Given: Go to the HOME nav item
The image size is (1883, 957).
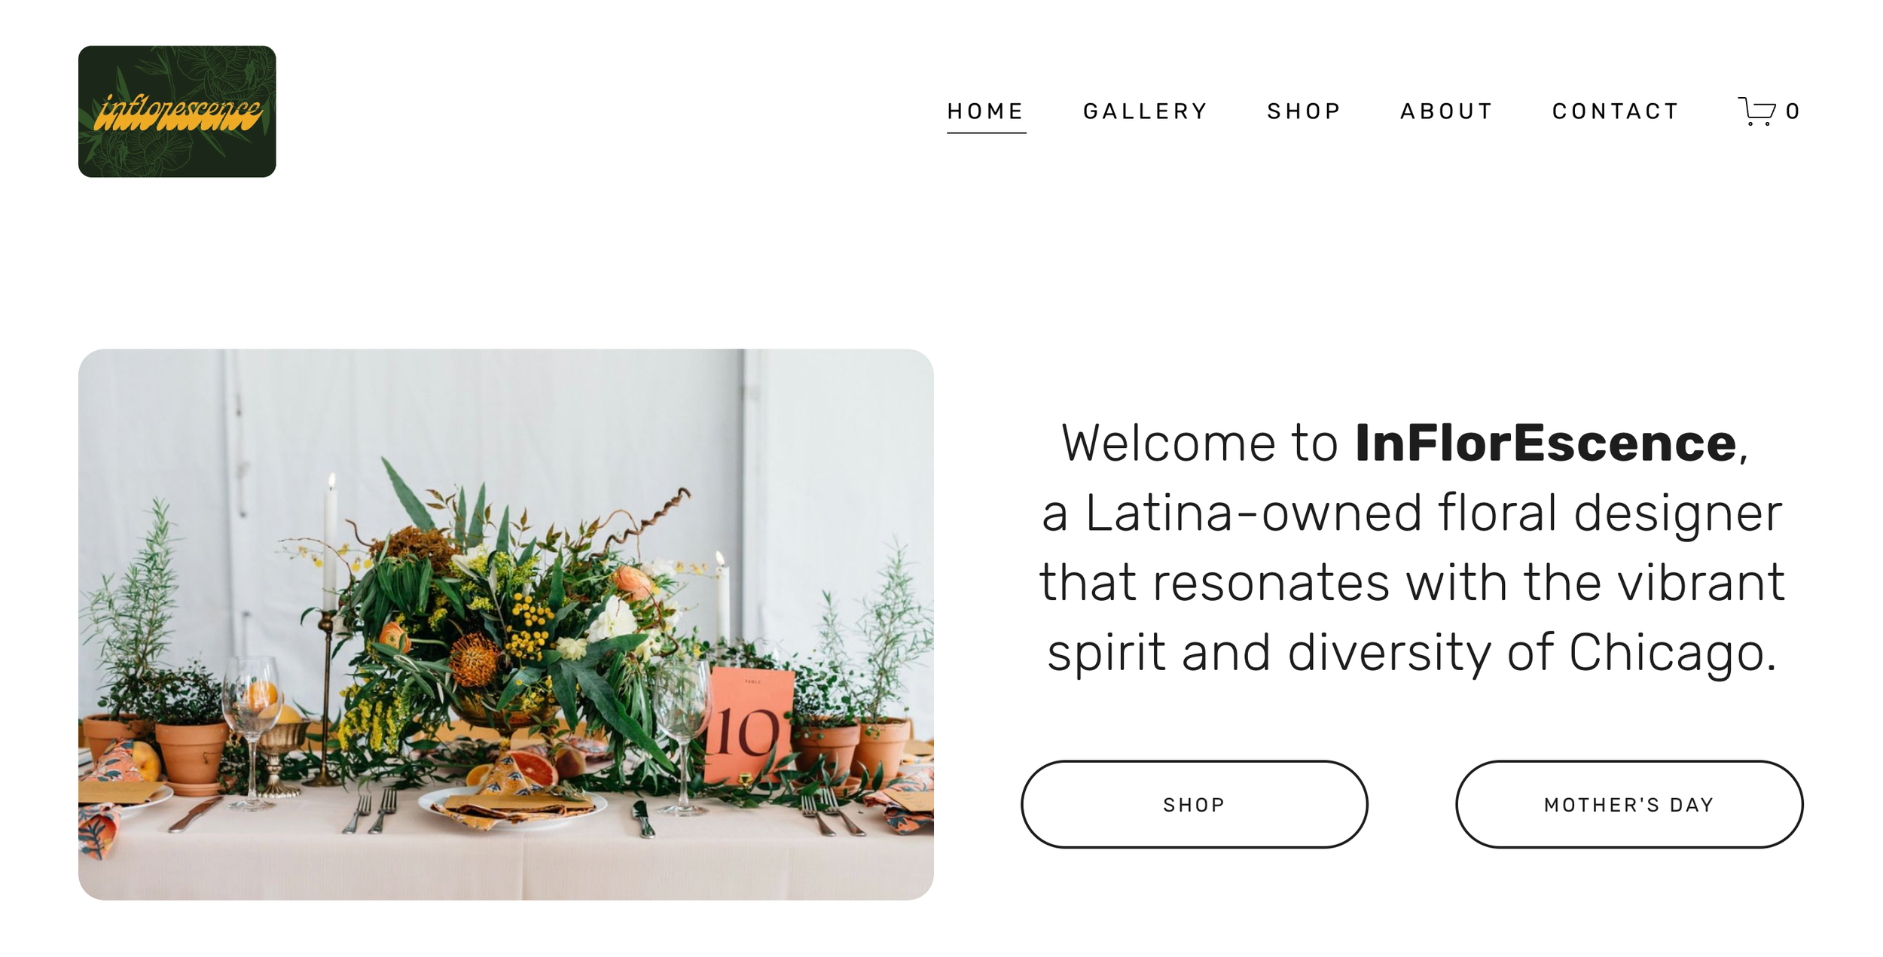Looking at the screenshot, I should (986, 111).
